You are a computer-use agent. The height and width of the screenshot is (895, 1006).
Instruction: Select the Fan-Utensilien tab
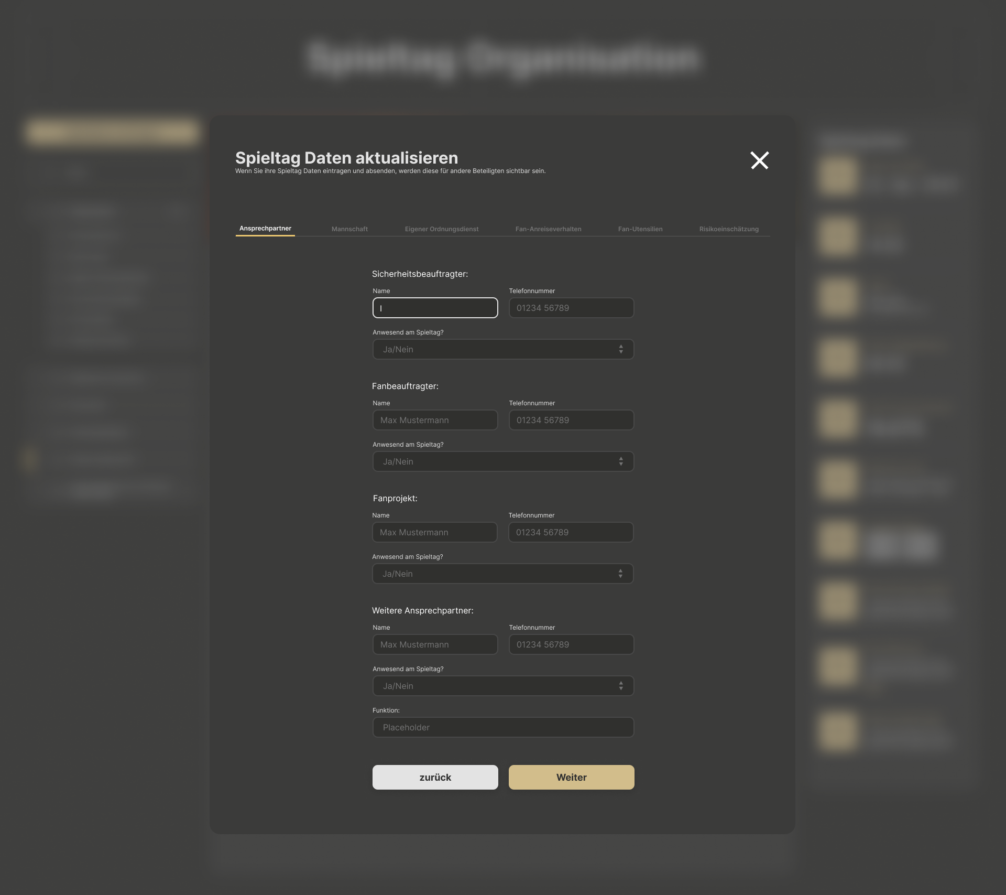640,229
